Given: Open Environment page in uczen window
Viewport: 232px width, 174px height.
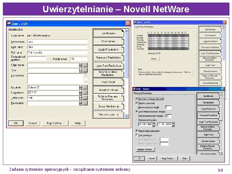Looking at the screenshot, I should [210, 35].
